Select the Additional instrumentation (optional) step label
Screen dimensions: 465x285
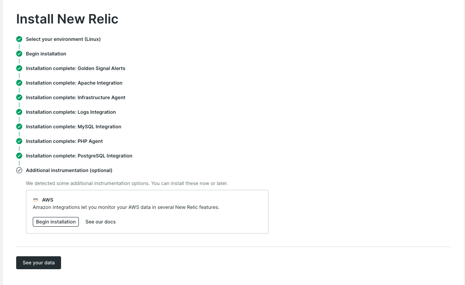point(69,170)
